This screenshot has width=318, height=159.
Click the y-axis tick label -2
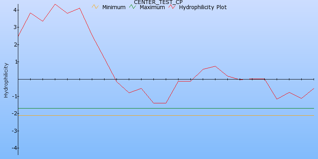click(x=14, y=114)
